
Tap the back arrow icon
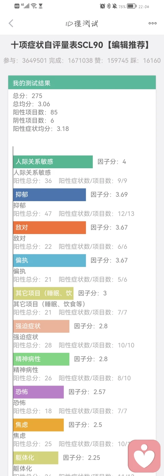11,23
